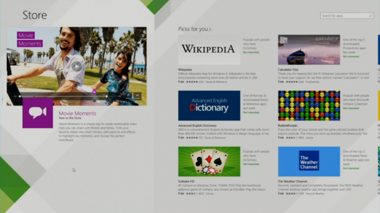Open the Movie Moments title link
This screenshot has width=380, height=213.
pyautogui.click(x=77, y=113)
